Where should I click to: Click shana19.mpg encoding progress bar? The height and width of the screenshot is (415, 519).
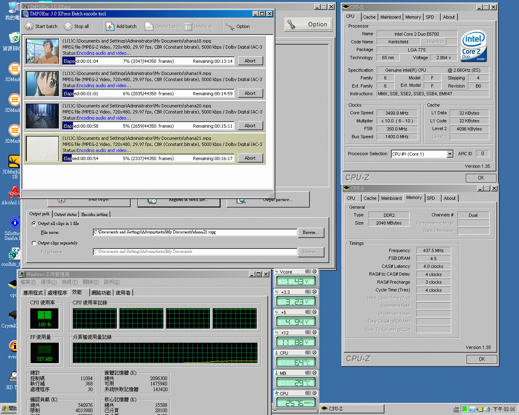pyautogui.click(x=148, y=94)
